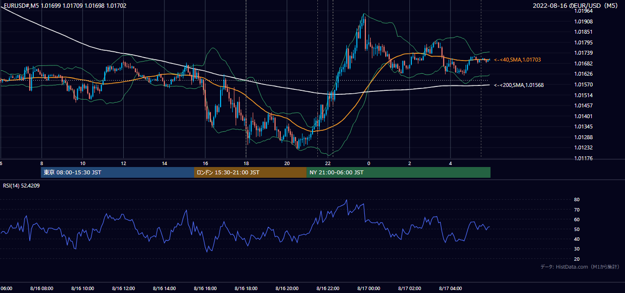Click the 8/16 16:00 bottom time label
The height and width of the screenshot is (293, 625).
[x=205, y=289]
